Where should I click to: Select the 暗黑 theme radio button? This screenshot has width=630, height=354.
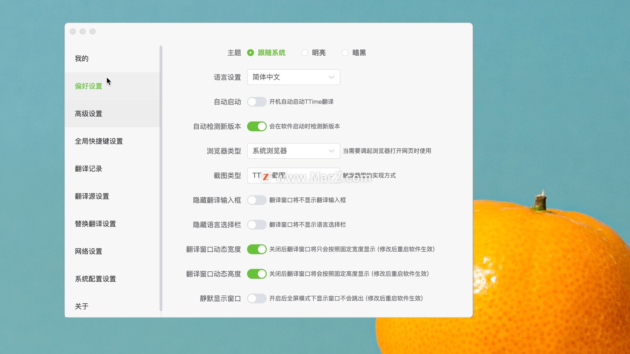coord(345,53)
